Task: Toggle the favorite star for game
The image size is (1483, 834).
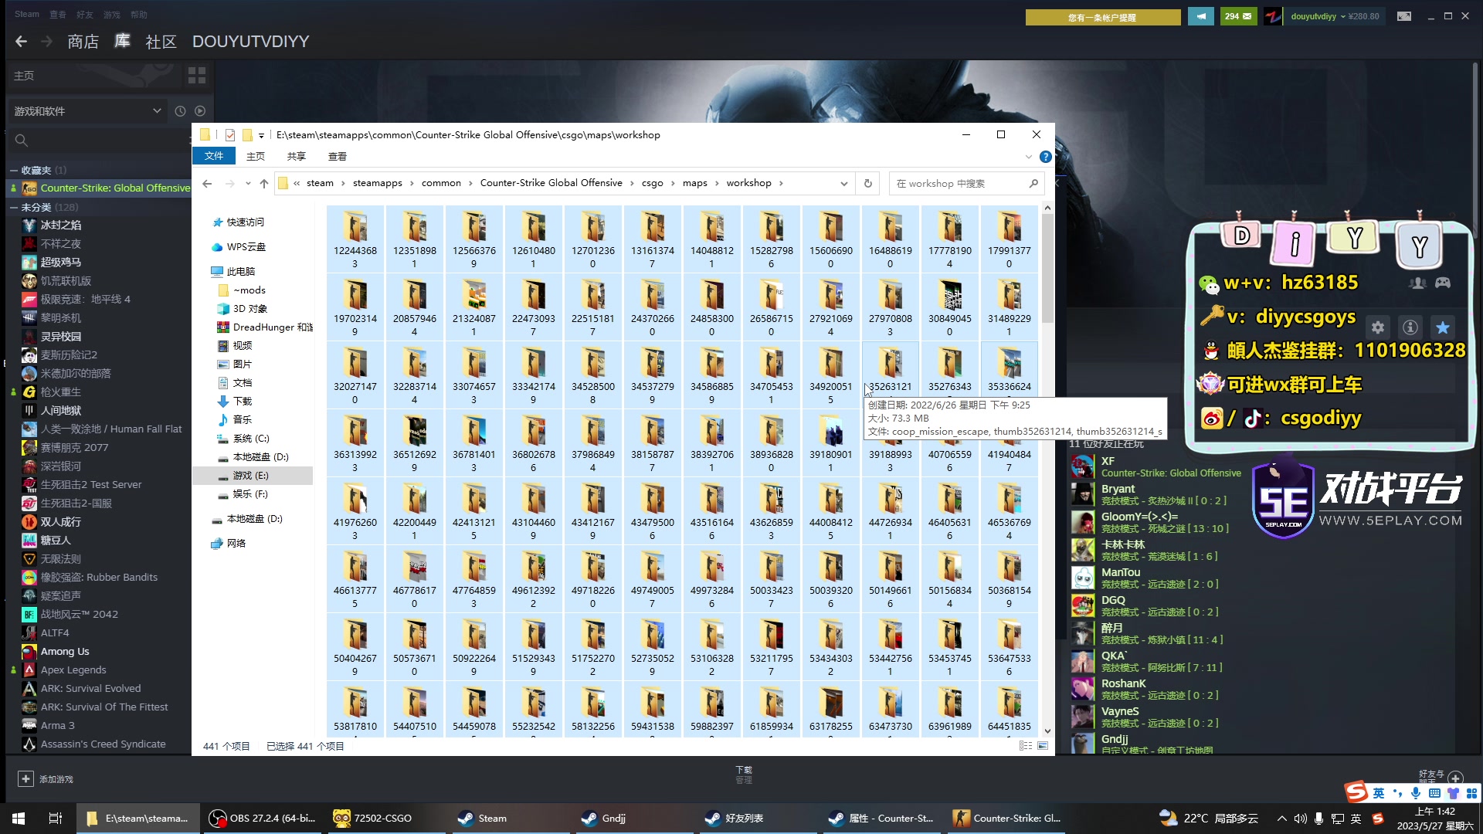Action: (x=1442, y=327)
